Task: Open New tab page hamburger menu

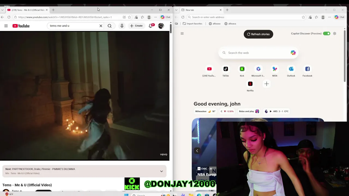Action: pyautogui.click(x=182, y=33)
